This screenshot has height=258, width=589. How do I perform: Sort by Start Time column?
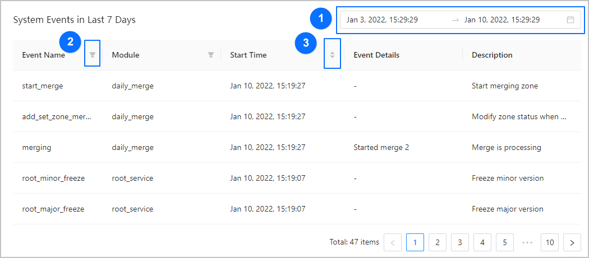pyautogui.click(x=332, y=55)
